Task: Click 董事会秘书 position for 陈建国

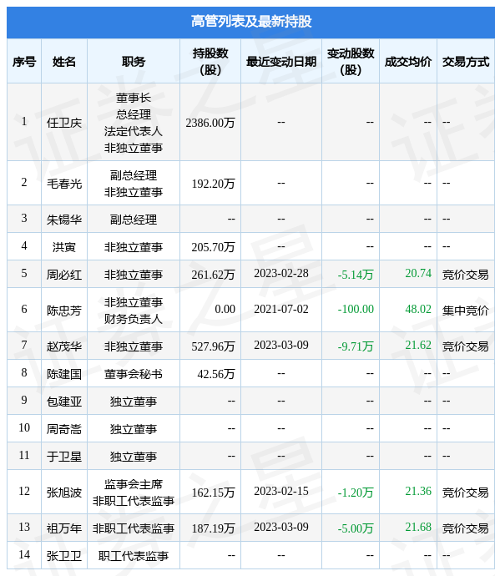Action: tap(134, 374)
